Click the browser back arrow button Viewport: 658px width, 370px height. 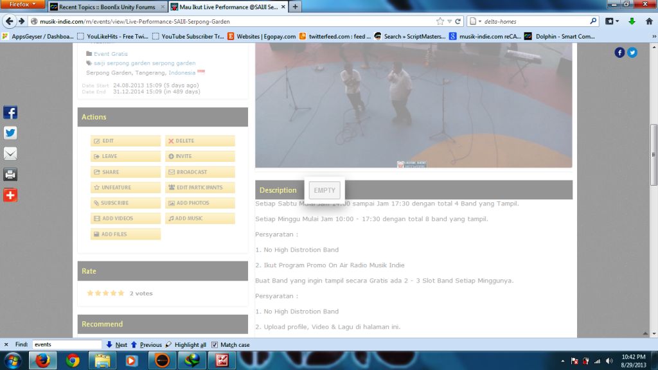pos(10,21)
